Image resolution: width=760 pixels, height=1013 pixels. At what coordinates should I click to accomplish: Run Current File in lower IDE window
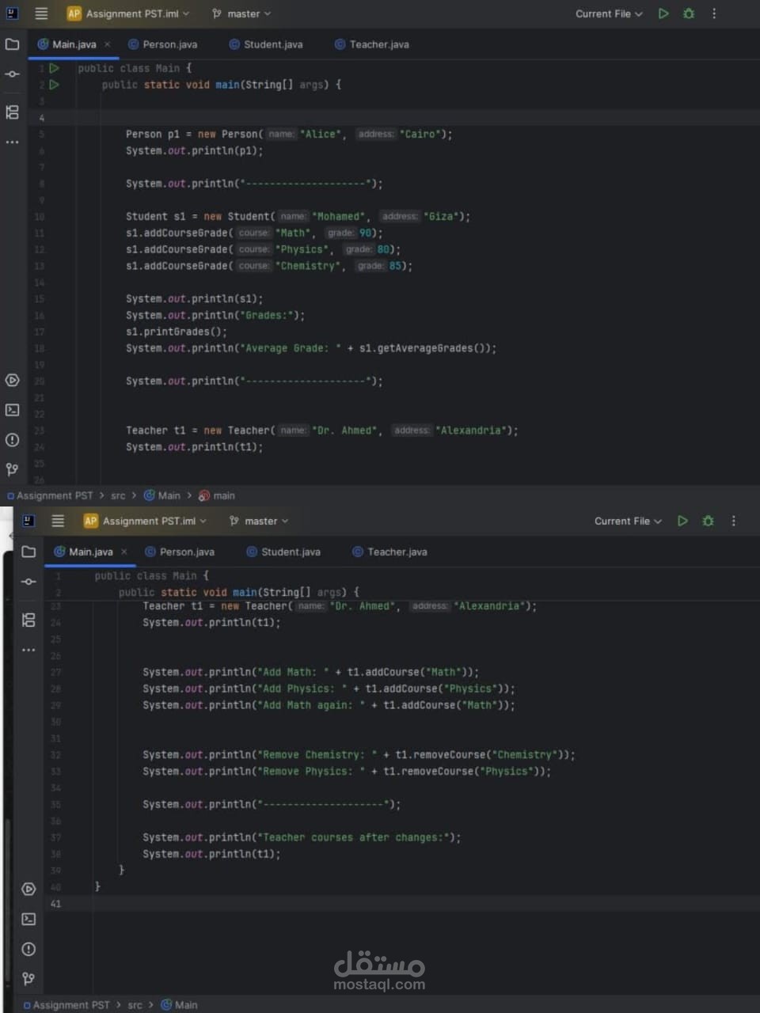click(682, 521)
